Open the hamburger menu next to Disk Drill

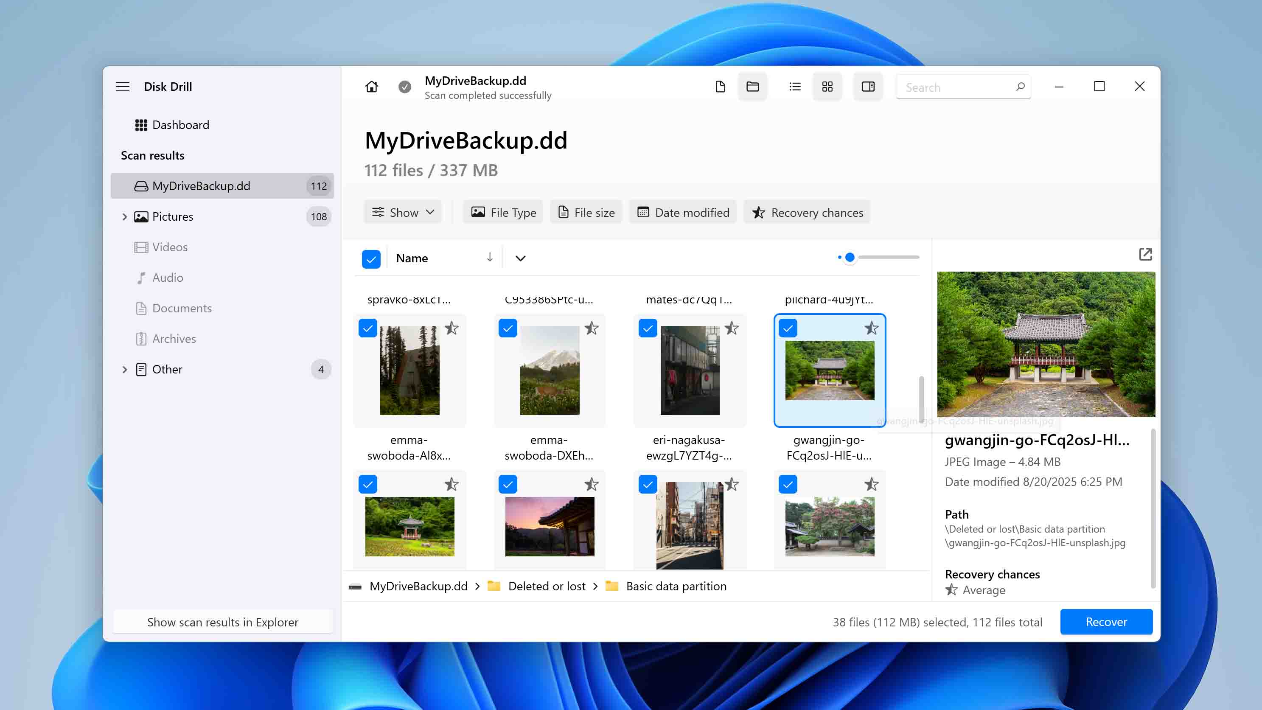pyautogui.click(x=122, y=86)
